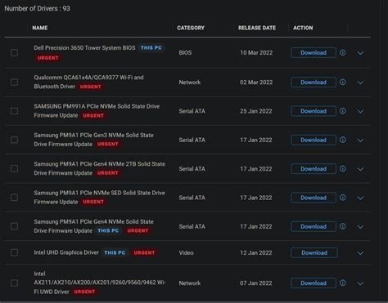Select Dell Precision 3650 BIOS checkbox
The image size is (388, 303).
tap(14, 52)
